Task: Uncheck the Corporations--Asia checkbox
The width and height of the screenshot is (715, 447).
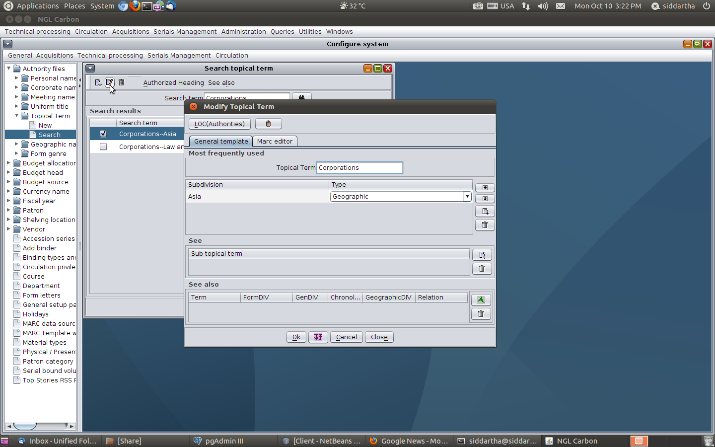Action: point(103,134)
